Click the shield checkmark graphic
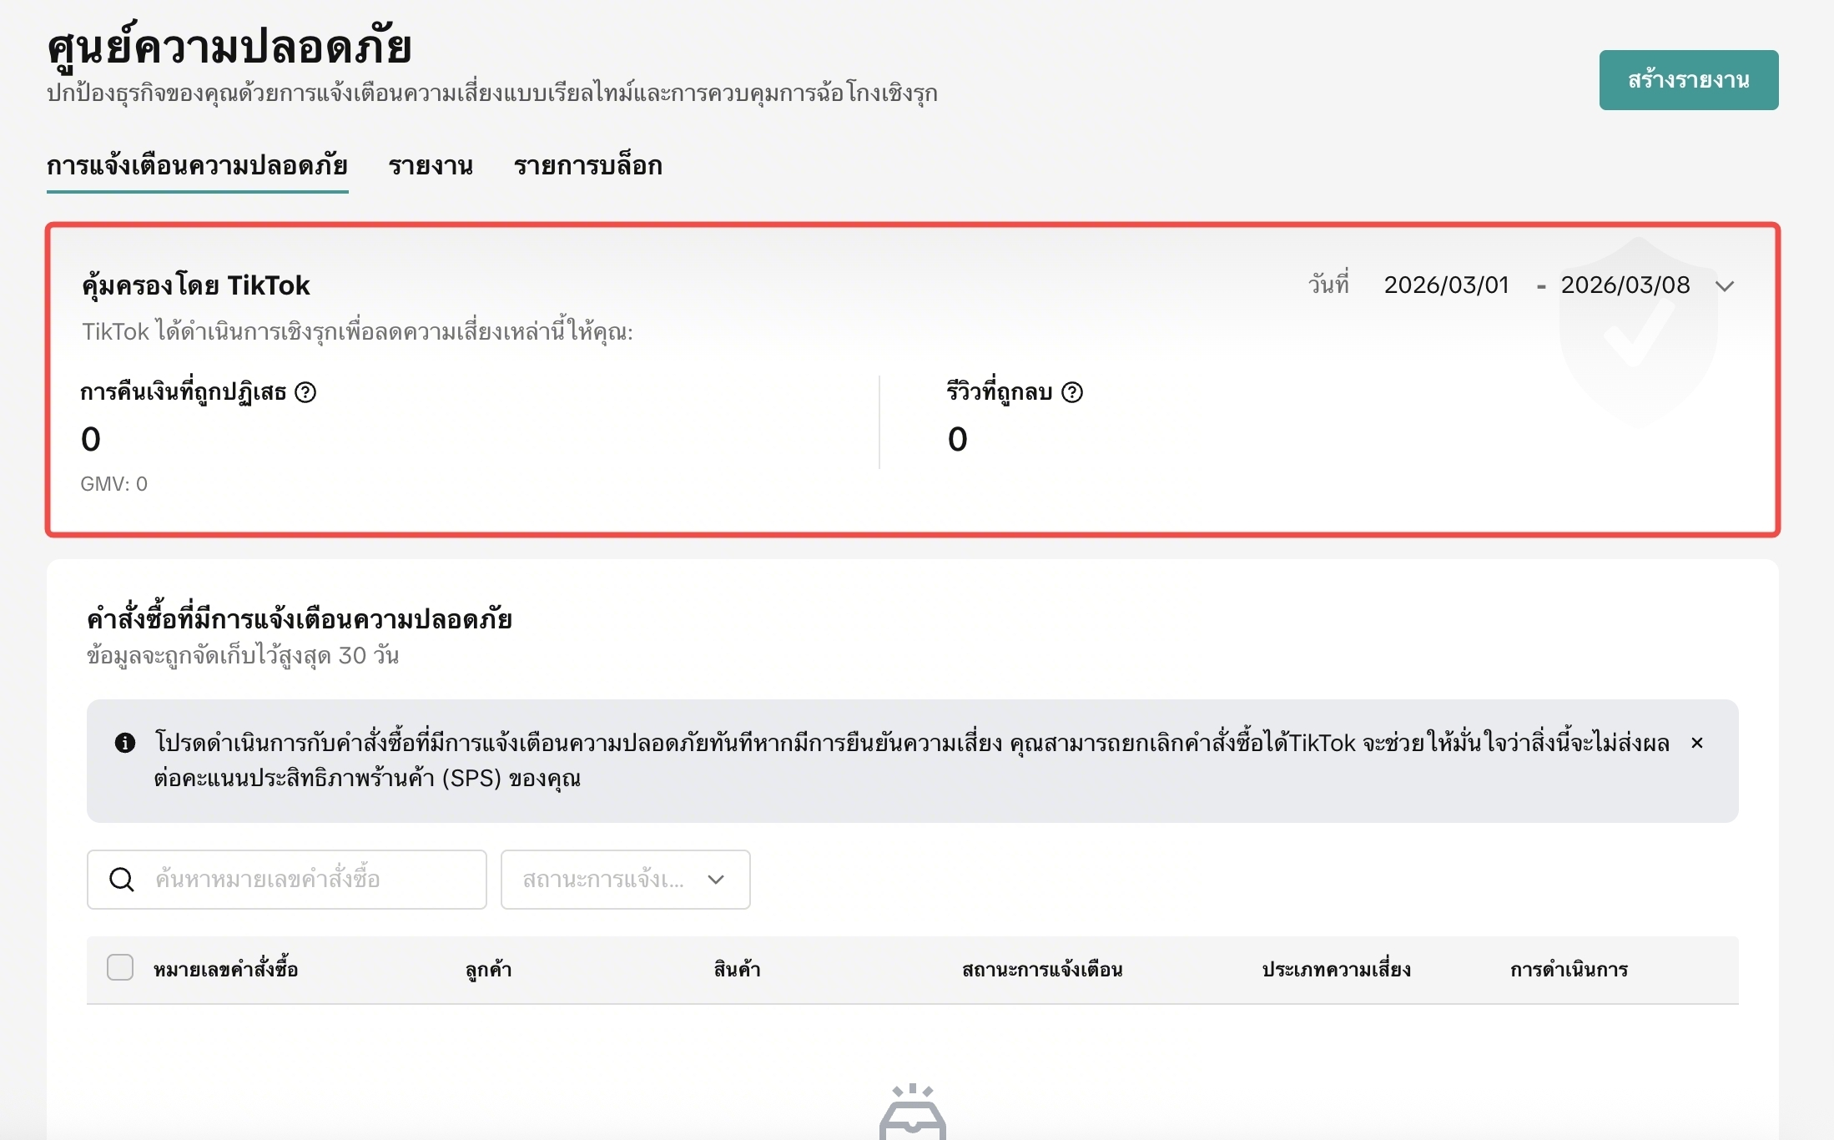The height and width of the screenshot is (1140, 1834). (1638, 334)
